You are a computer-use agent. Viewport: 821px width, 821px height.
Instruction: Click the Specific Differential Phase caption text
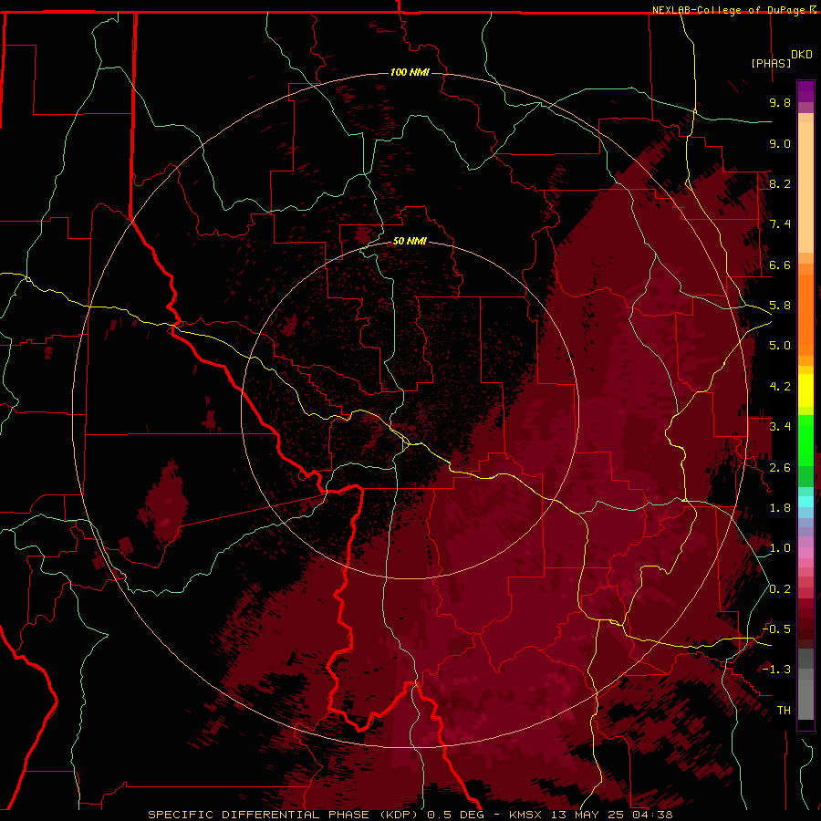click(x=410, y=815)
